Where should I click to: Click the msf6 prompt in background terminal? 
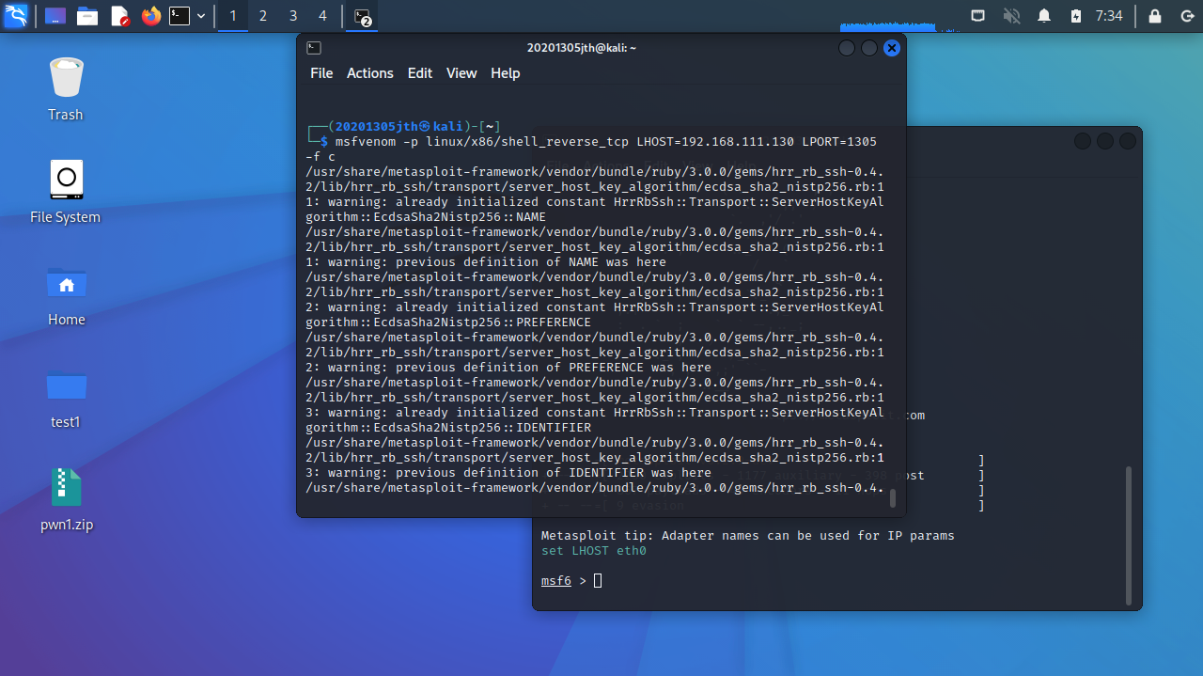pyautogui.click(x=555, y=581)
